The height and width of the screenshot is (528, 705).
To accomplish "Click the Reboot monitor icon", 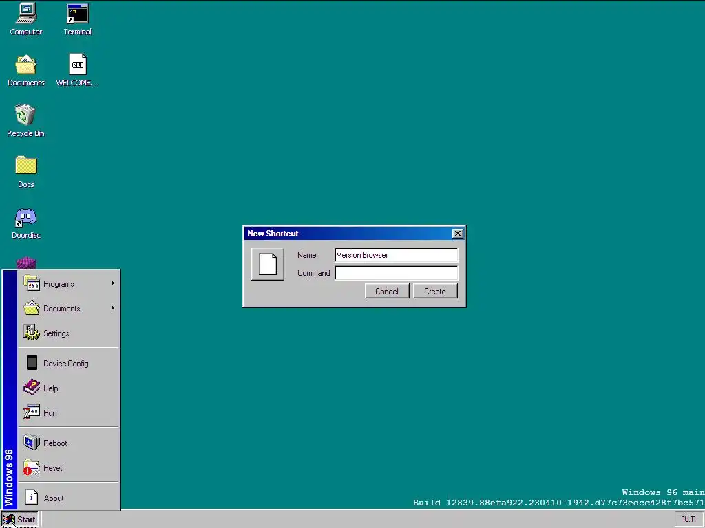I will click(32, 443).
